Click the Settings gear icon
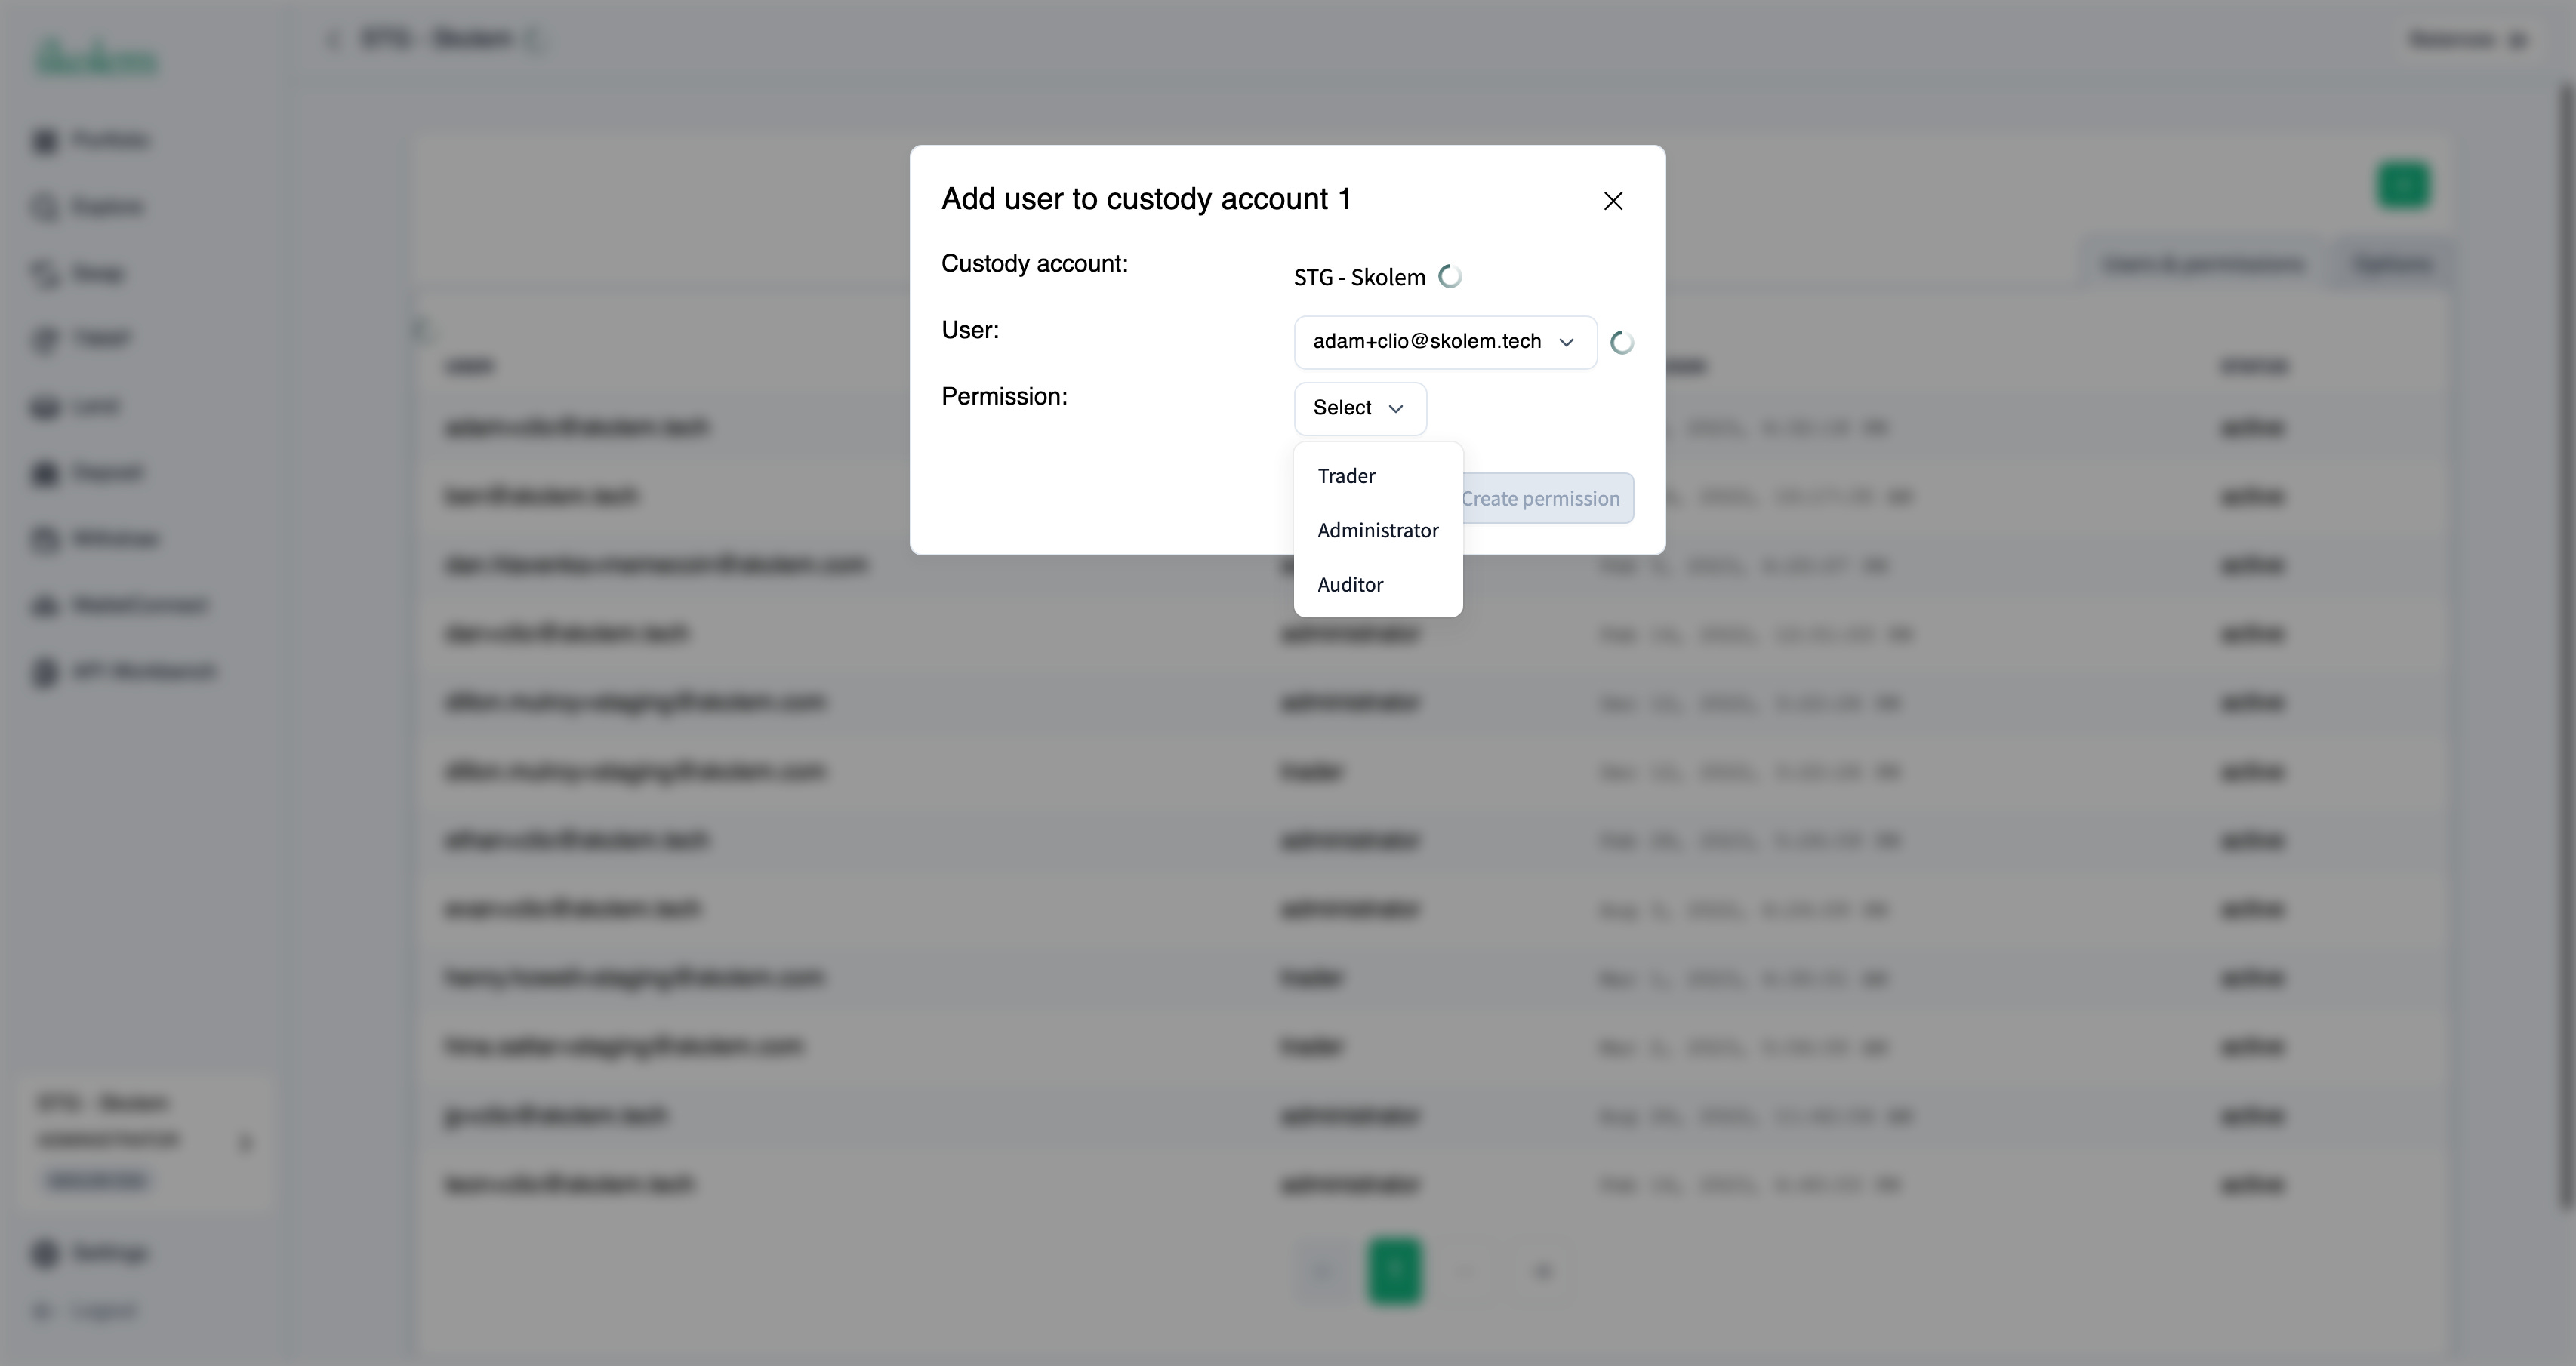2576x1366 pixels. [x=45, y=1253]
